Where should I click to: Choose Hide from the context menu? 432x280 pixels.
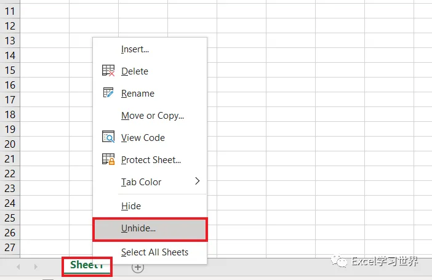(x=131, y=206)
